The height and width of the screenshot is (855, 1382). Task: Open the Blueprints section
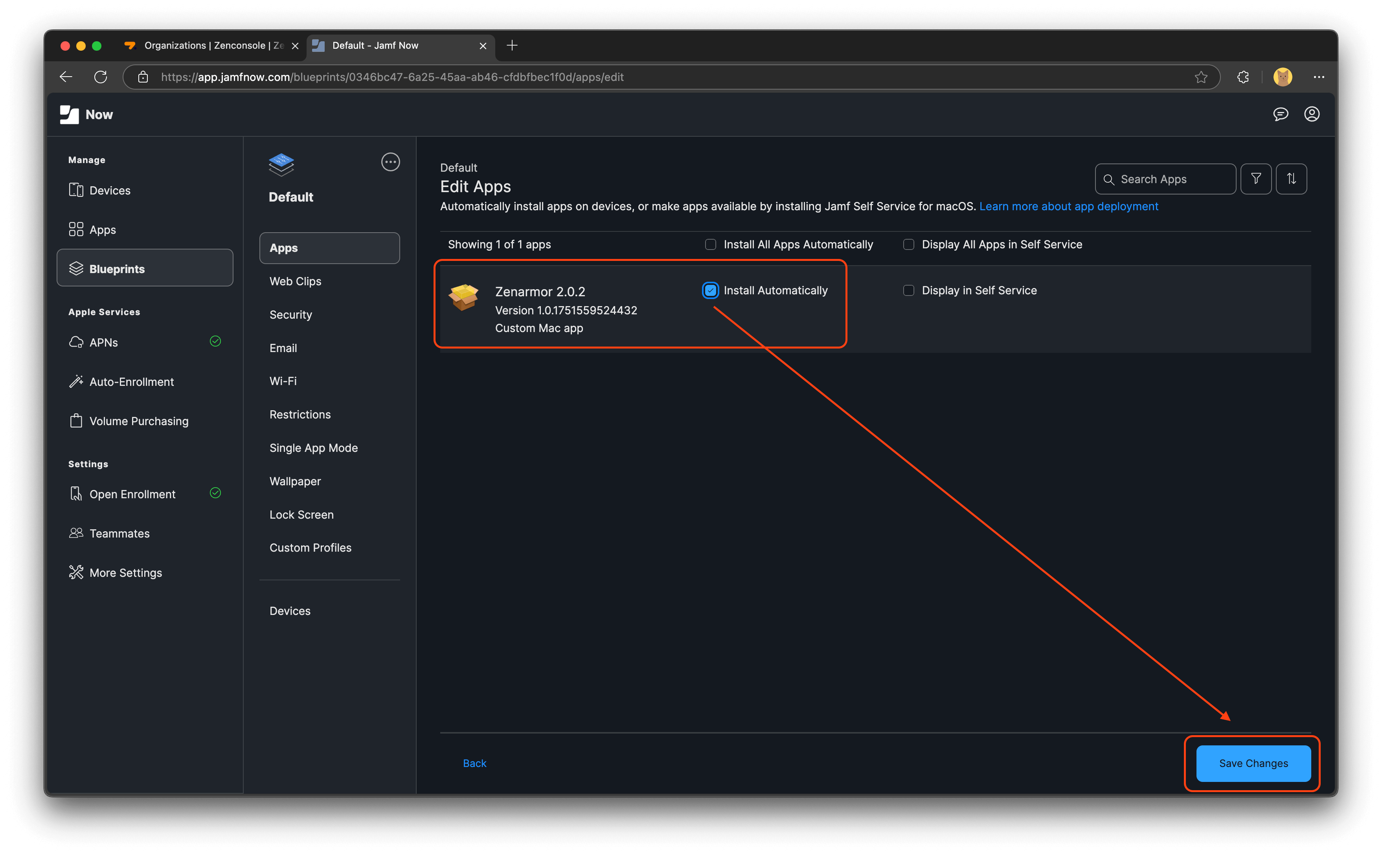(x=116, y=269)
